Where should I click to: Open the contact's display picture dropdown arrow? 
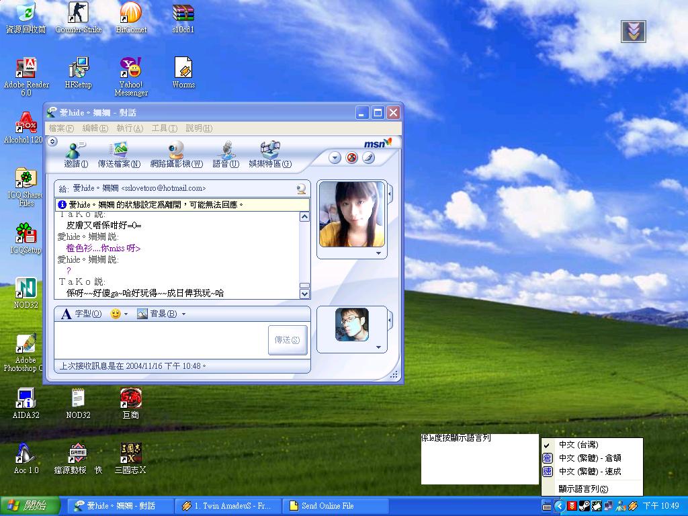(x=378, y=253)
